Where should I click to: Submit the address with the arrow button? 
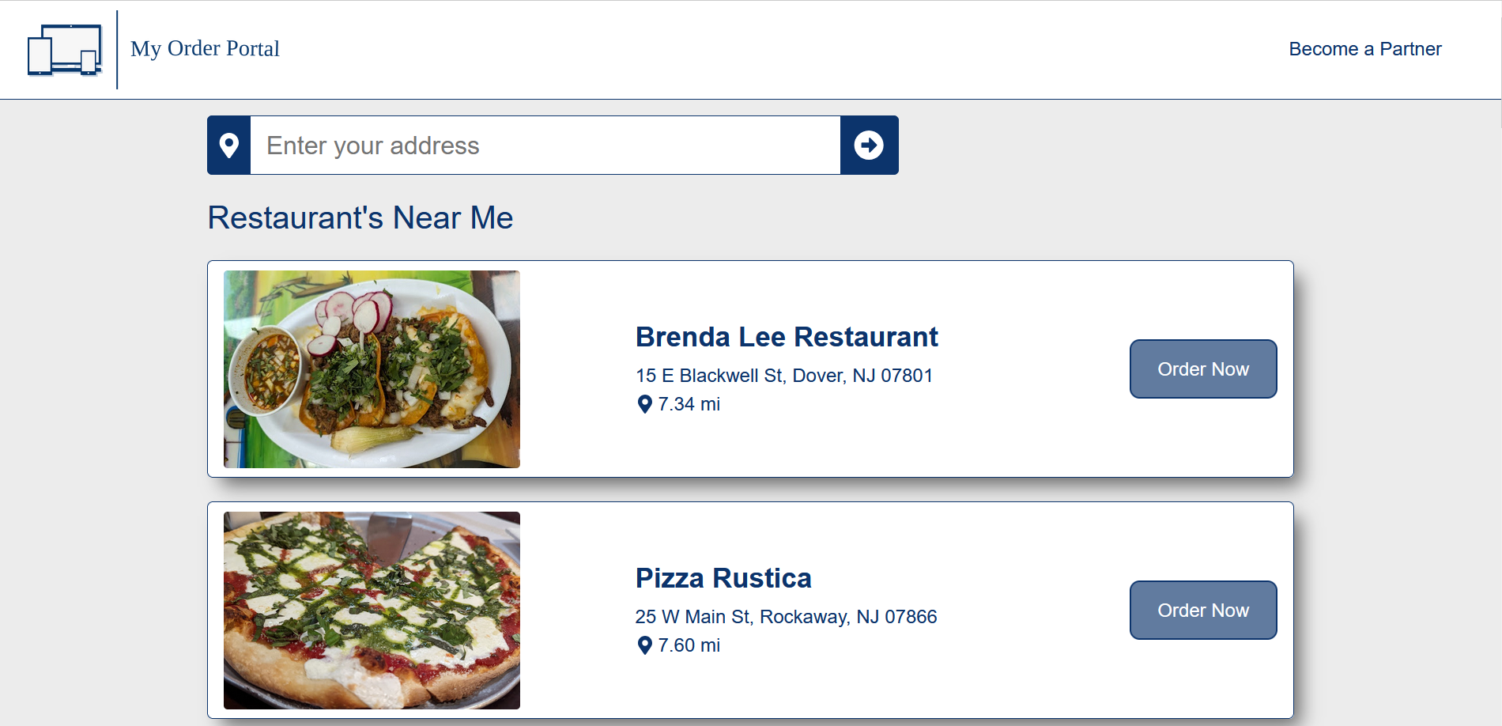click(x=869, y=146)
